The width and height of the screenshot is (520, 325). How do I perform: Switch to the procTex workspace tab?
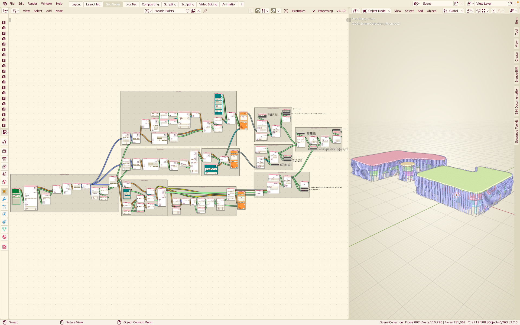tap(131, 4)
